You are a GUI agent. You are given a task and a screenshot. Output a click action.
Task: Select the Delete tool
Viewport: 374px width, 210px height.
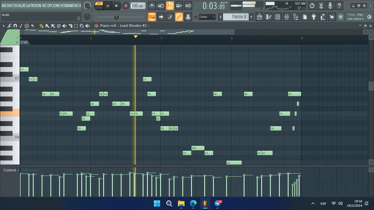tap(59, 26)
